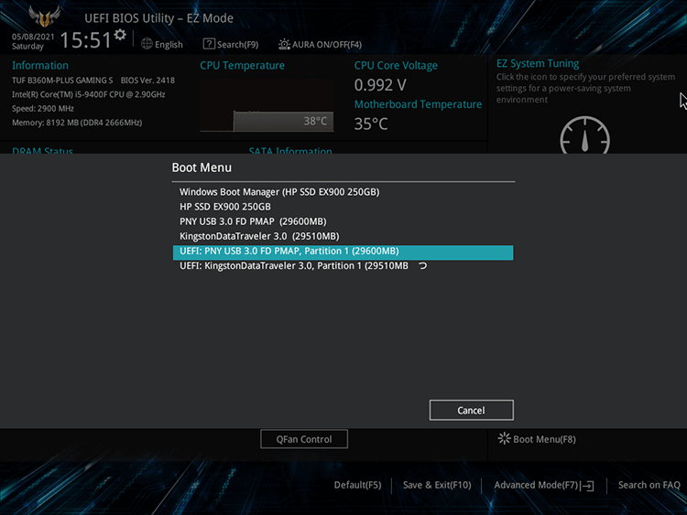Click the Boot Menu(F8) starburst icon
This screenshot has width=687, height=515.
tap(505, 438)
